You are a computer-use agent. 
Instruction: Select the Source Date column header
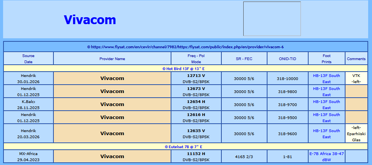(x=28, y=59)
